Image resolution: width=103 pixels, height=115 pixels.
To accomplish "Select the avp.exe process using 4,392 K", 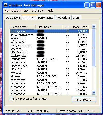I will pos(49,49).
